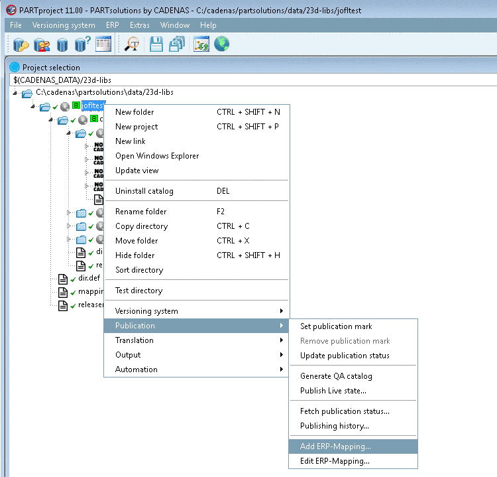Click Publishing history... entry

coord(335,426)
